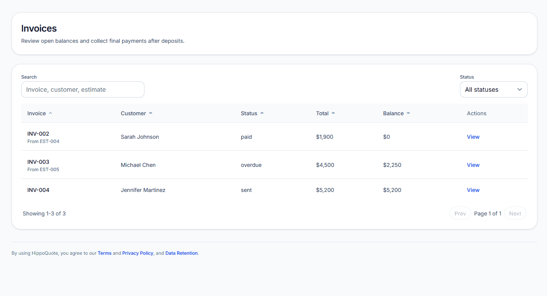Click the sent status cell
The image size is (547, 296).
tap(246, 190)
